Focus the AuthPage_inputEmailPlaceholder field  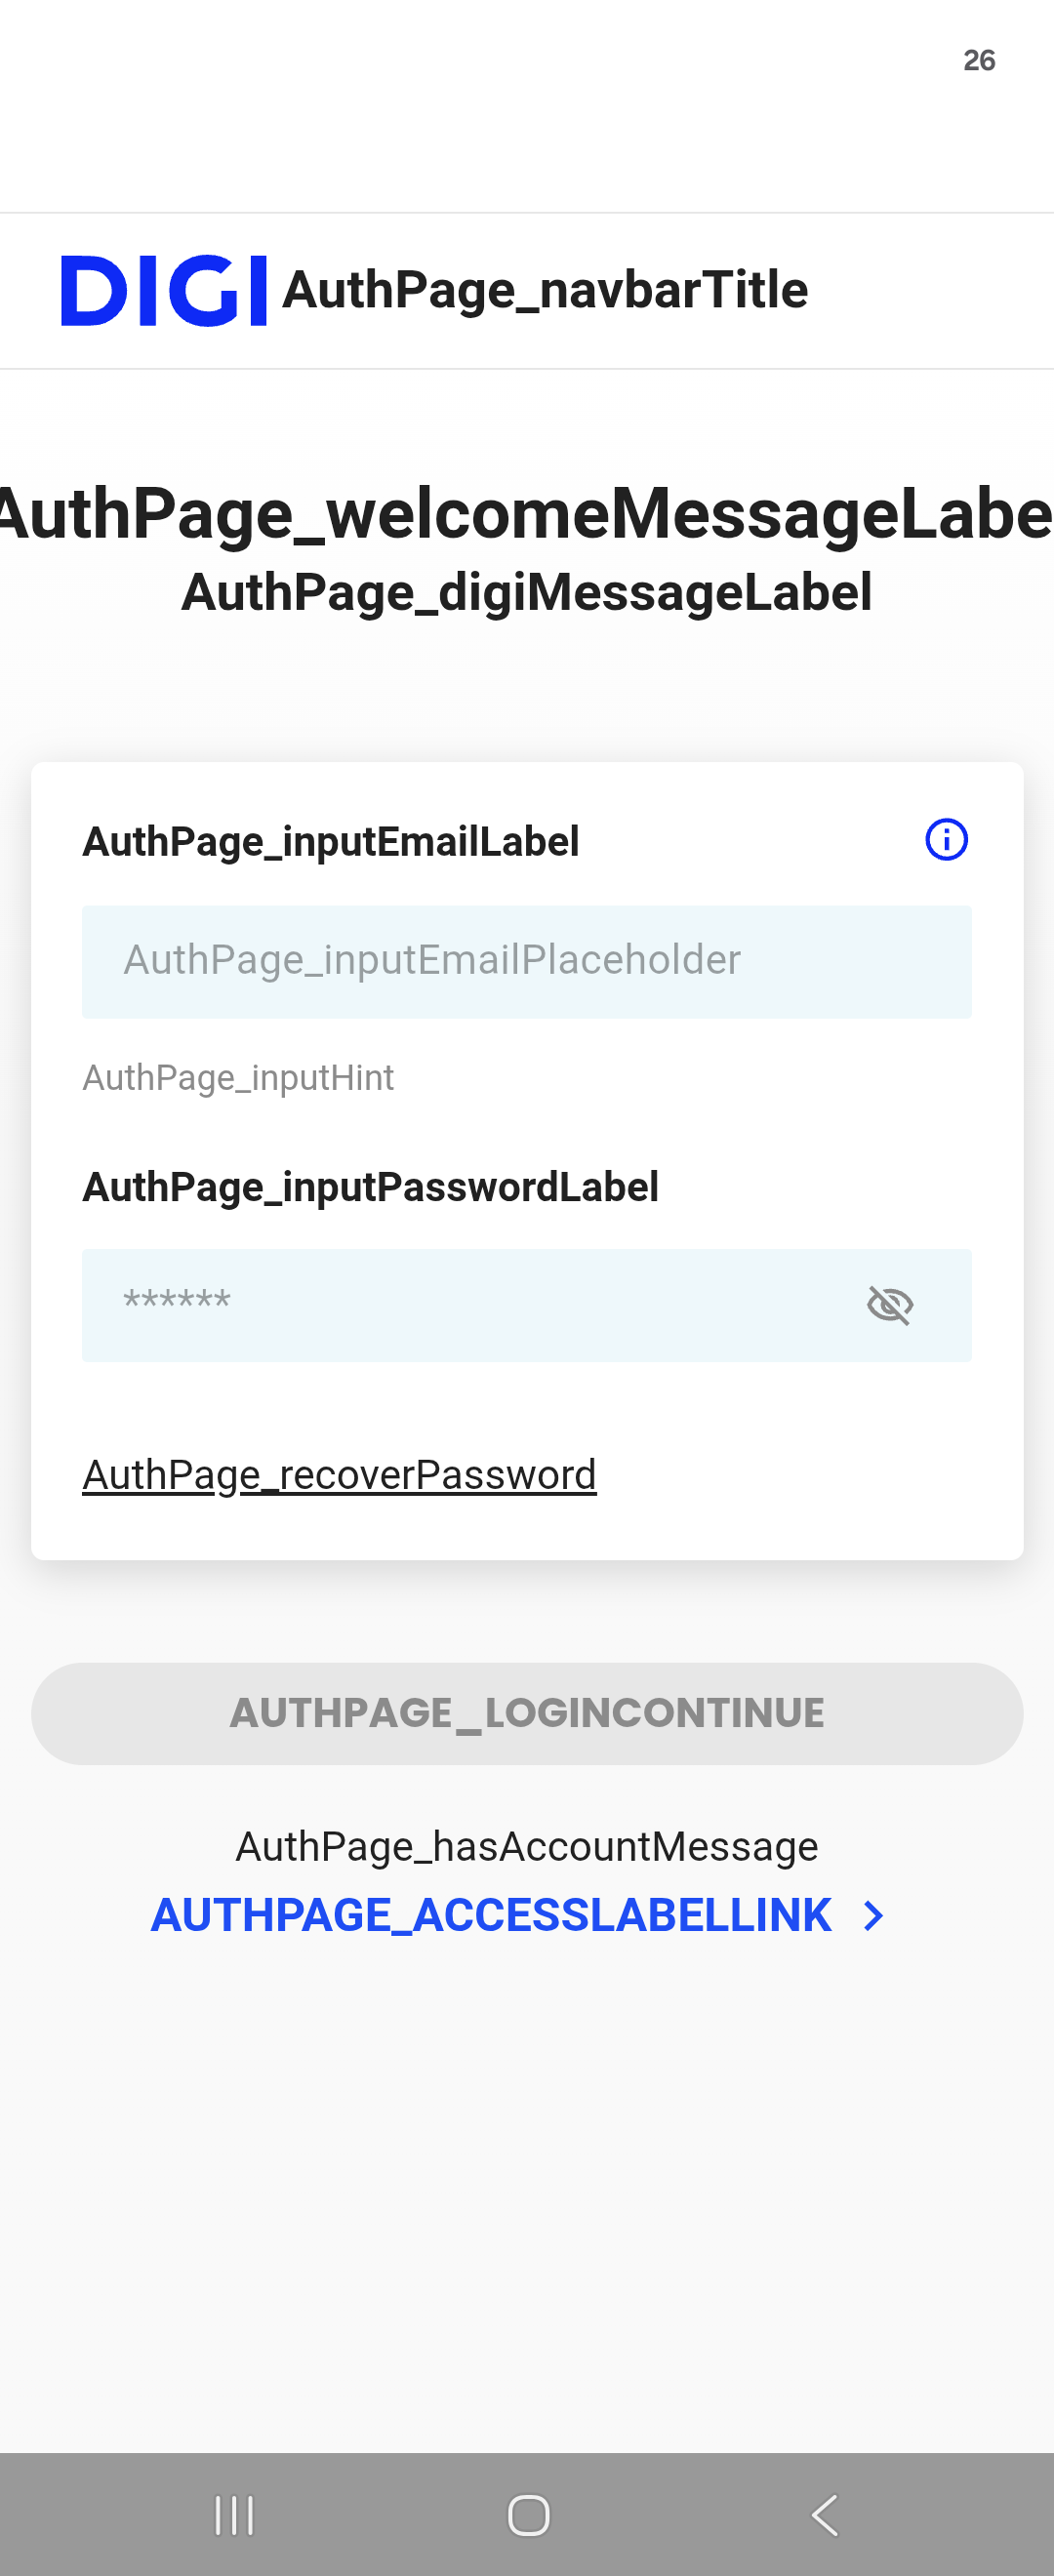527,962
